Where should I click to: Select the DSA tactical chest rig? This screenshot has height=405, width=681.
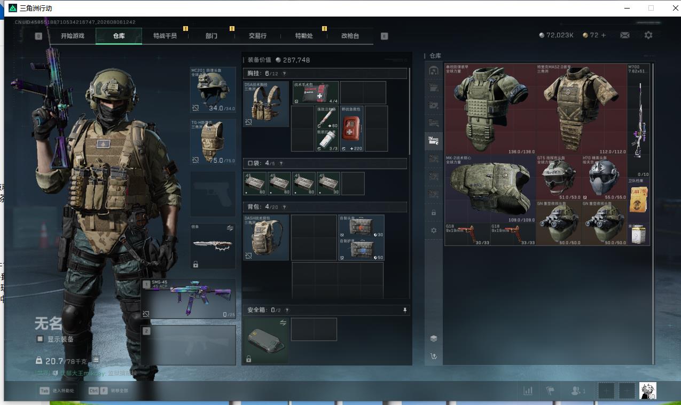tap(266, 104)
